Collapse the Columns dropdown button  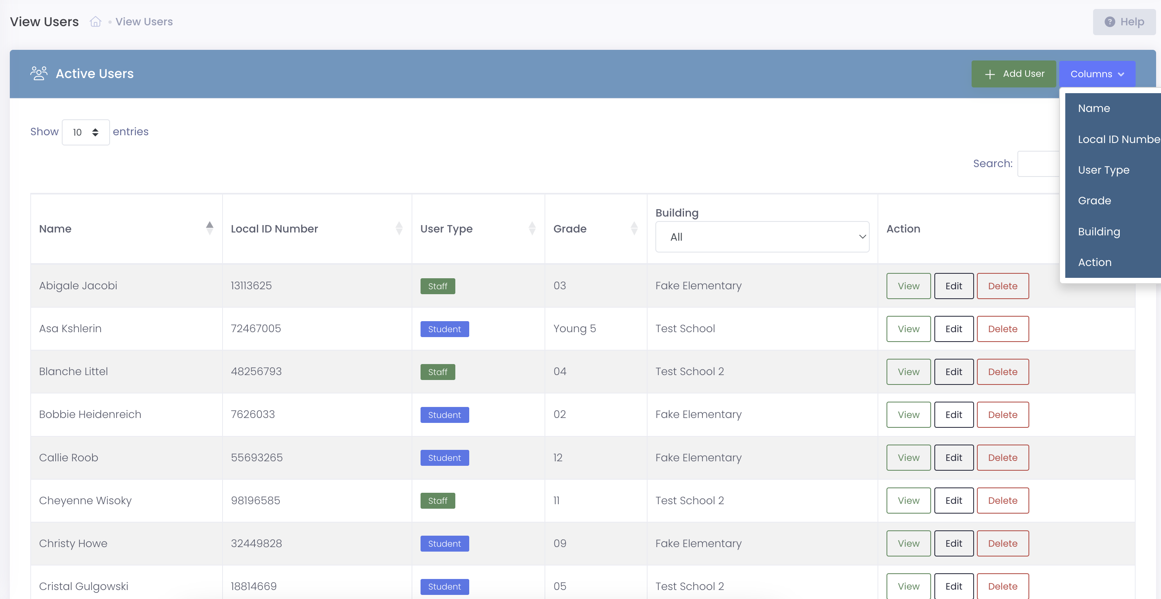1096,74
